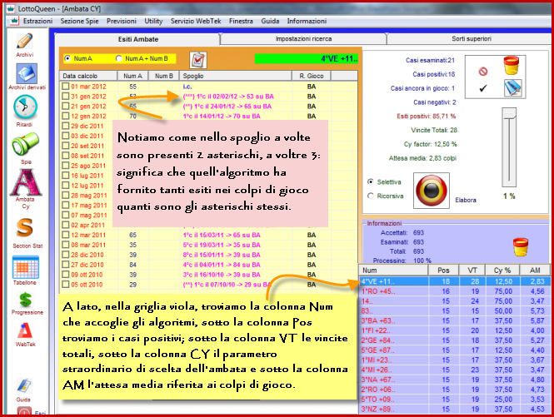
Task: Click the checklist icon beside Num A+Num B
Action: point(198,60)
